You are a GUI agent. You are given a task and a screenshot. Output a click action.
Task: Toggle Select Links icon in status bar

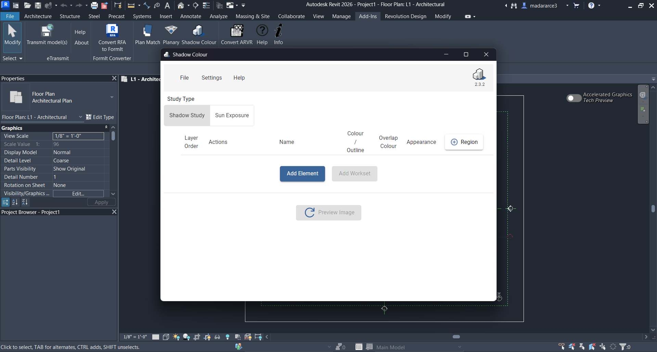(562, 347)
